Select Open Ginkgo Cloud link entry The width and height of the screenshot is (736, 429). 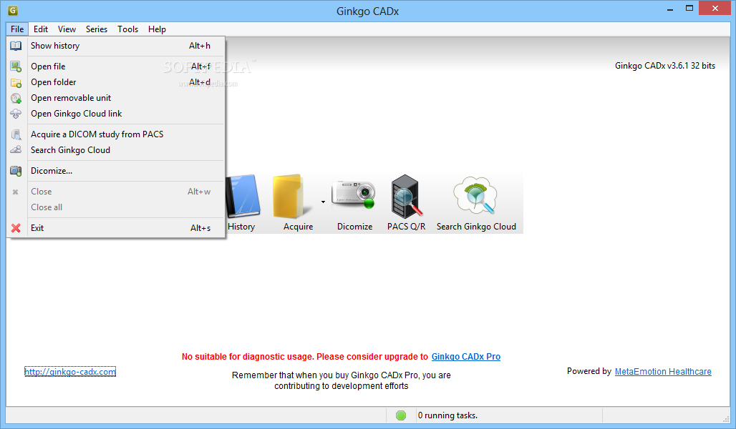tap(116, 114)
